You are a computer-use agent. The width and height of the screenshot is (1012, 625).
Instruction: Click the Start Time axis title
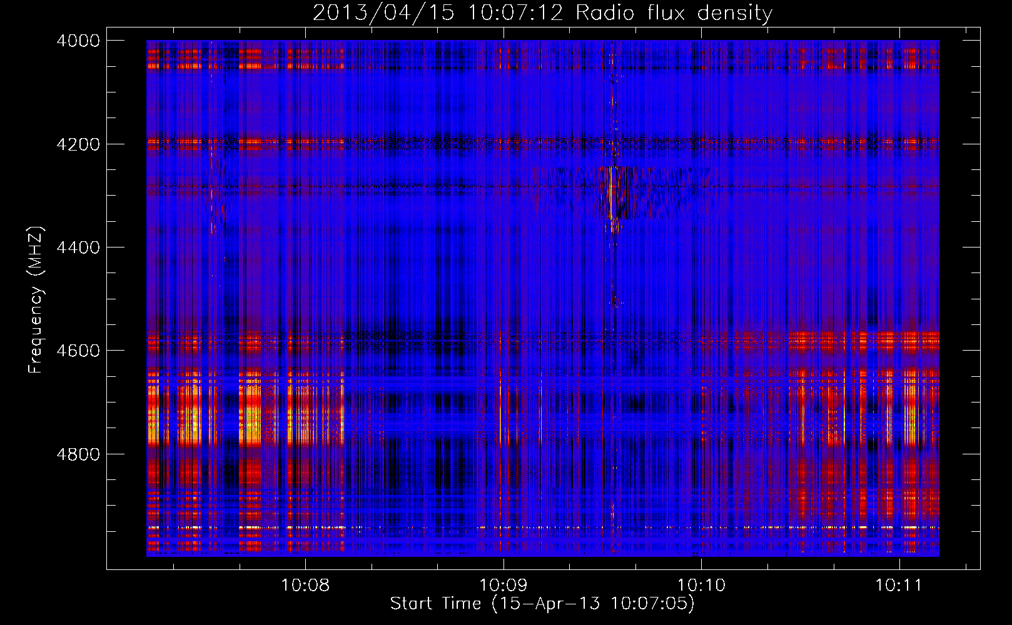542,604
